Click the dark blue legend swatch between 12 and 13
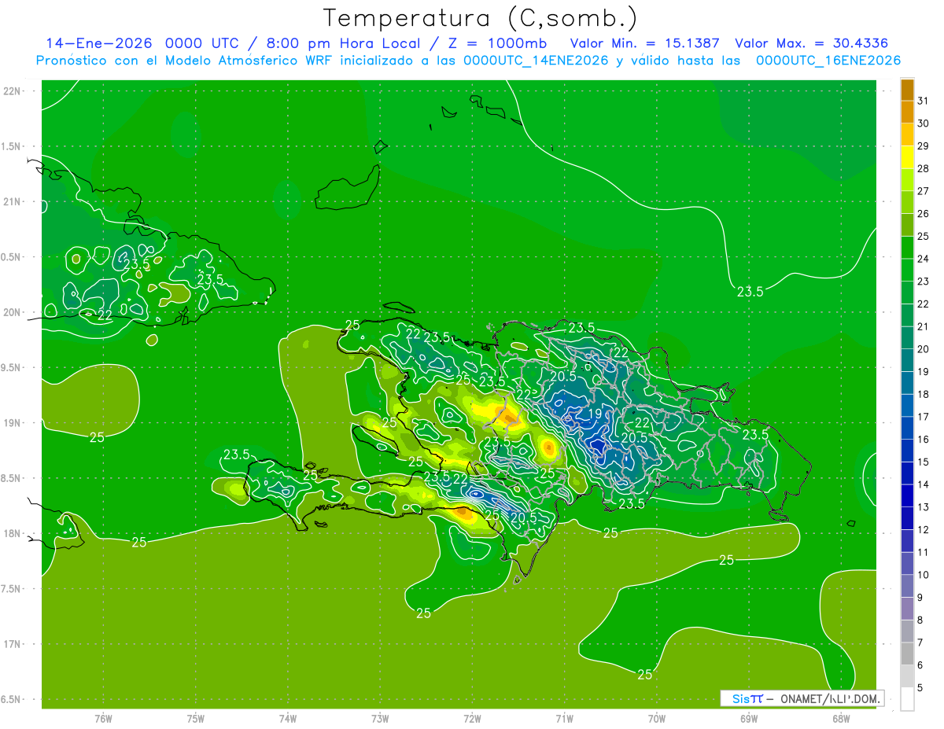 (x=907, y=518)
